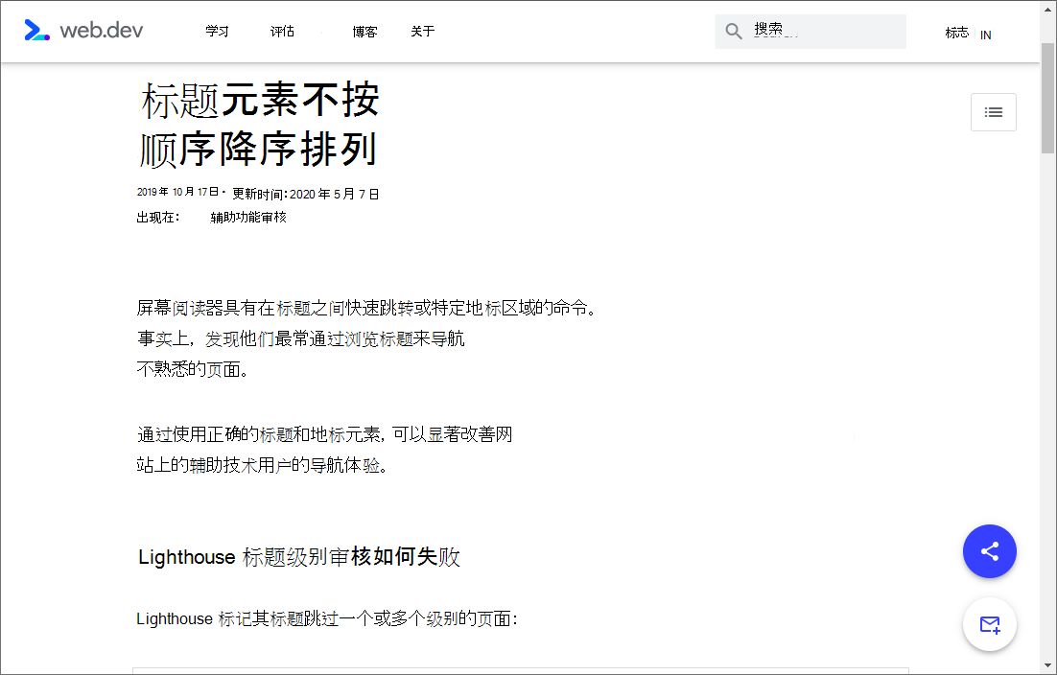Click the blue share icon
The width and height of the screenshot is (1057, 675).
[x=990, y=551]
